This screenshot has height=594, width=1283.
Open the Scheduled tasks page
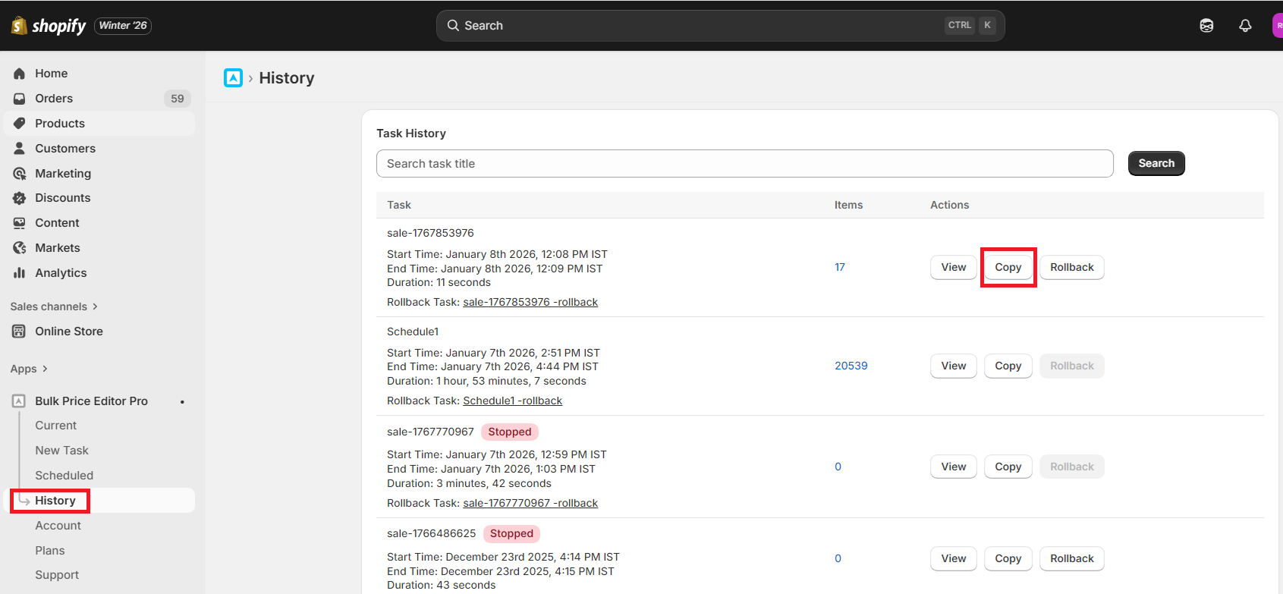64,476
